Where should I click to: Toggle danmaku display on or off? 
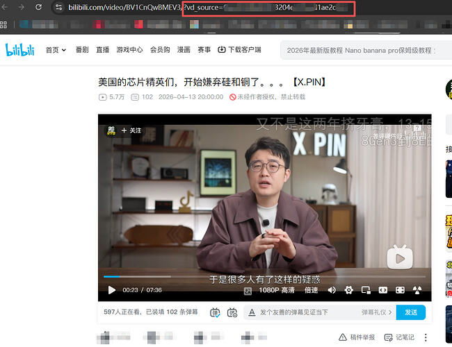point(215,312)
